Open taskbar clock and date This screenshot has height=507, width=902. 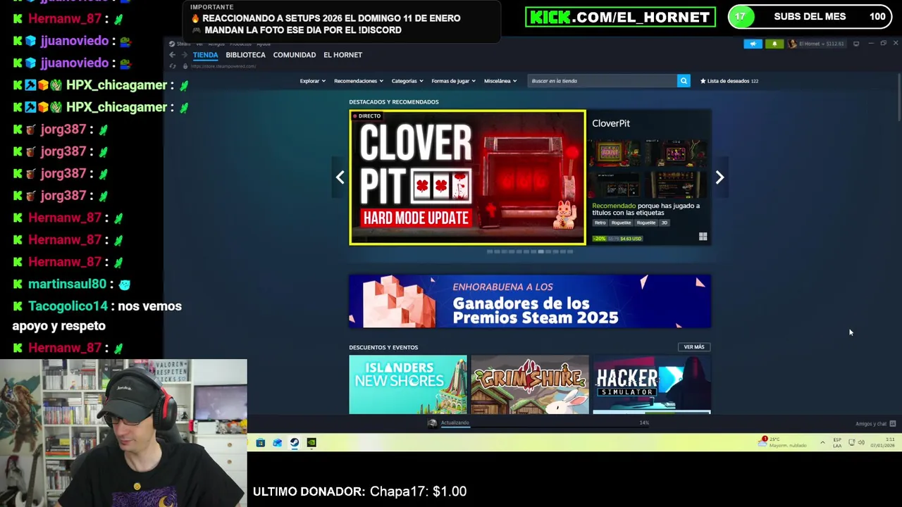tap(882, 442)
